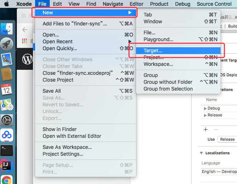The width and height of the screenshot is (237, 184).
Task: Open the Use Release configuration dropdown
Action: pyautogui.click(x=227, y=139)
